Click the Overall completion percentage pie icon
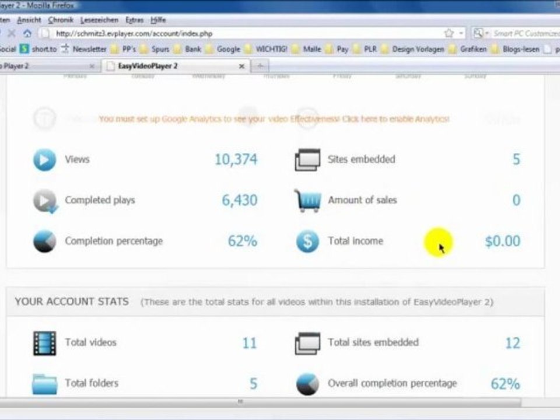Image resolution: width=560 pixels, height=420 pixels. pyautogui.click(x=307, y=384)
